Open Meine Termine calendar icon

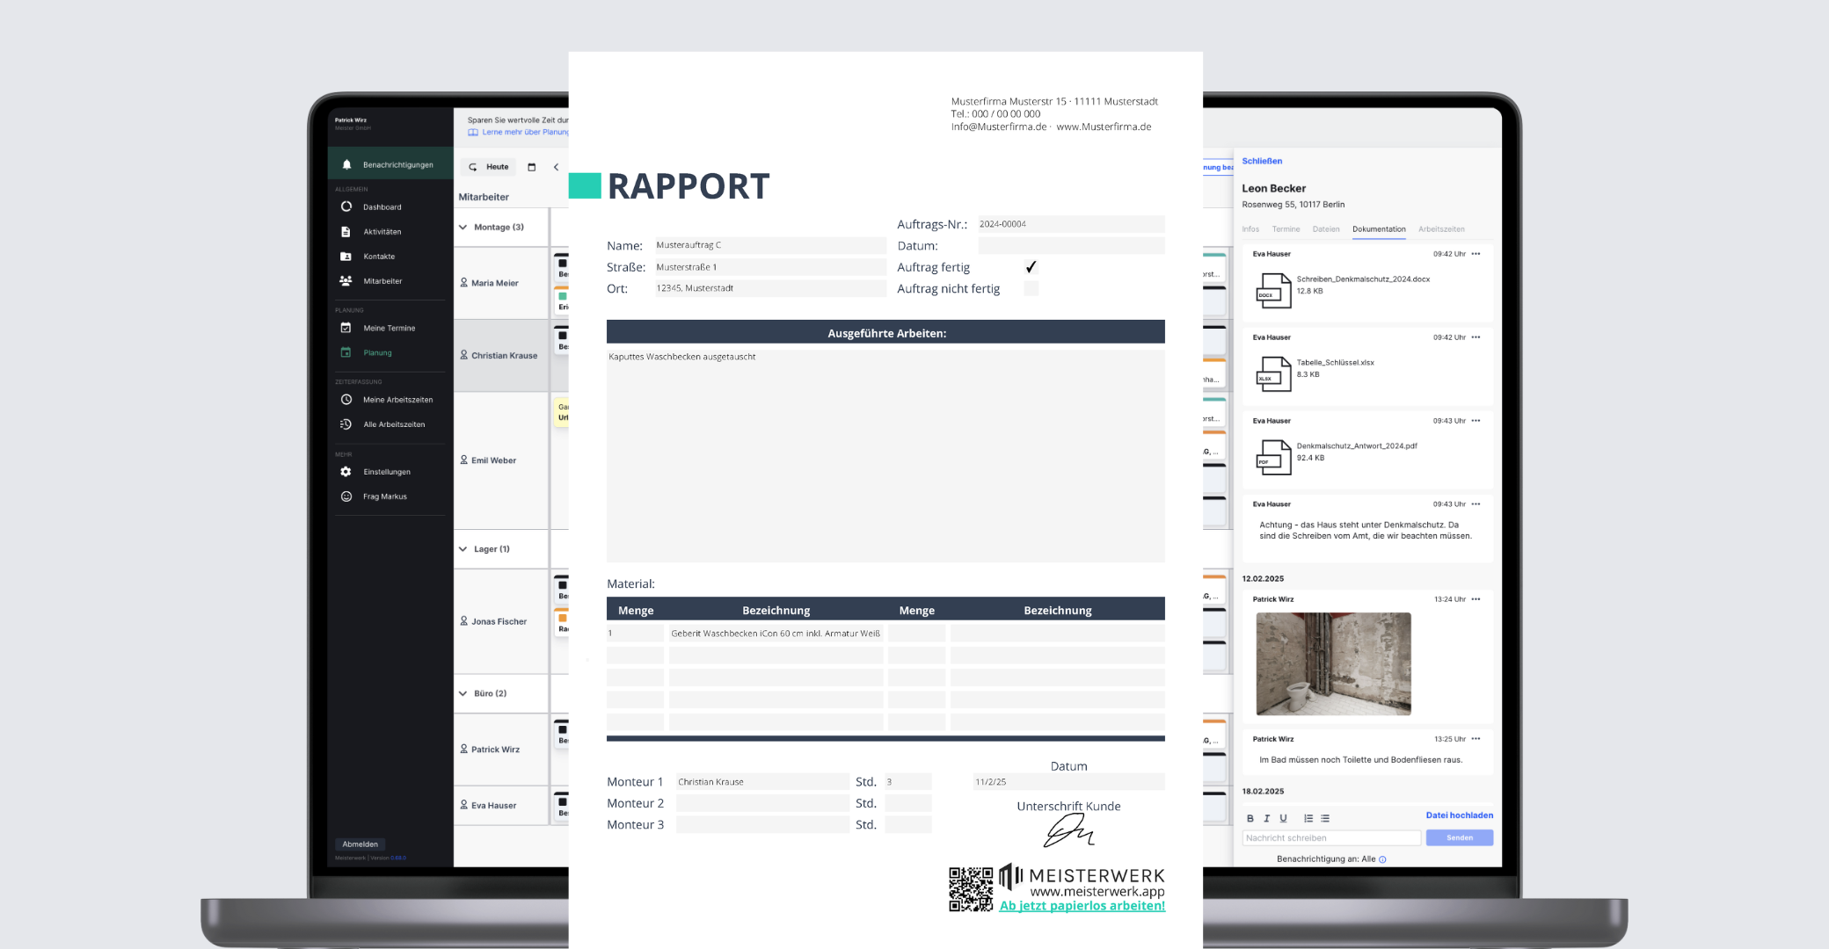[x=346, y=328]
